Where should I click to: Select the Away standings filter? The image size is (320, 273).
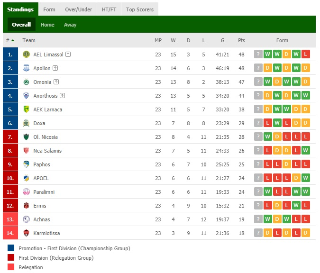[x=70, y=25]
